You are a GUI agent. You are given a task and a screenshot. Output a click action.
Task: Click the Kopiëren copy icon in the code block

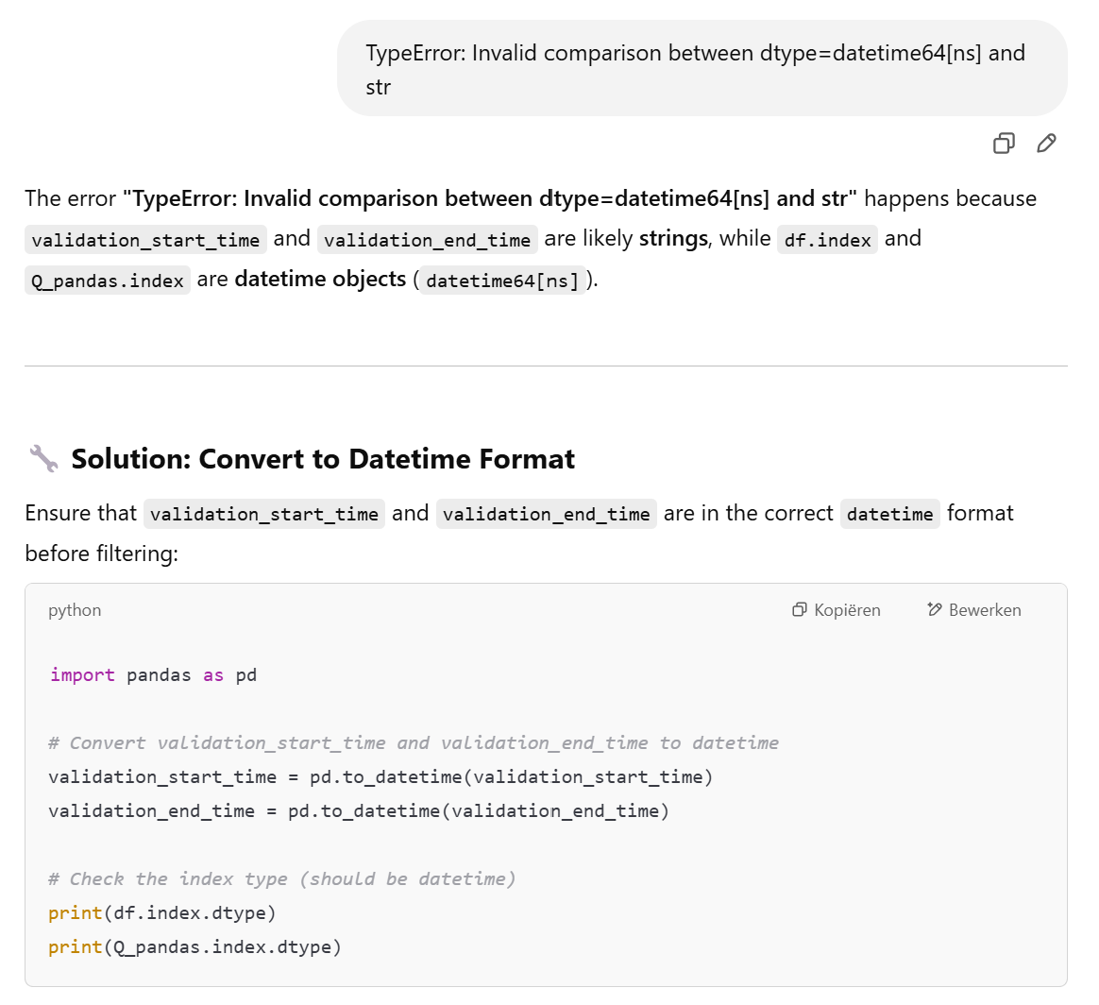tap(799, 609)
